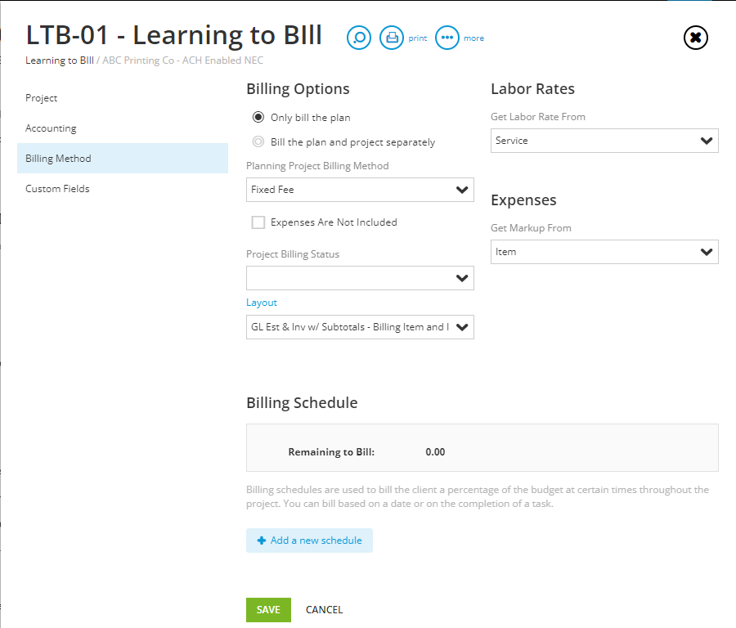Open the more options ellipsis icon

(447, 38)
